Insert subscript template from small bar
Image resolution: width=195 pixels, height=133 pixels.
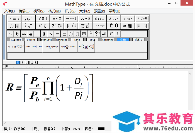click(x=118, y=34)
